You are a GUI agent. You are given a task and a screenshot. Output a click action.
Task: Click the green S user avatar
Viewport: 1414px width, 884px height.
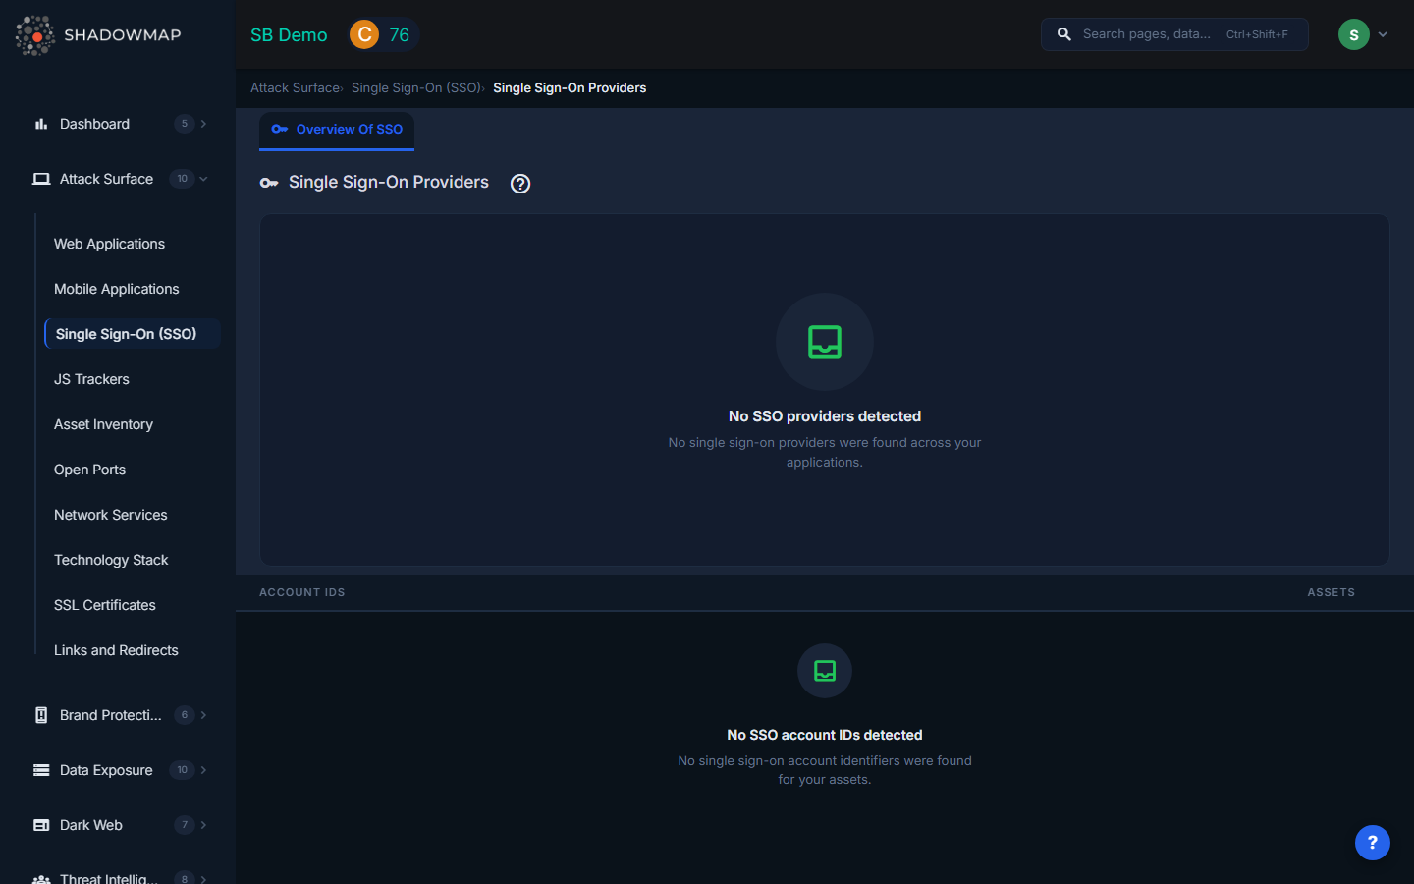1353,34
